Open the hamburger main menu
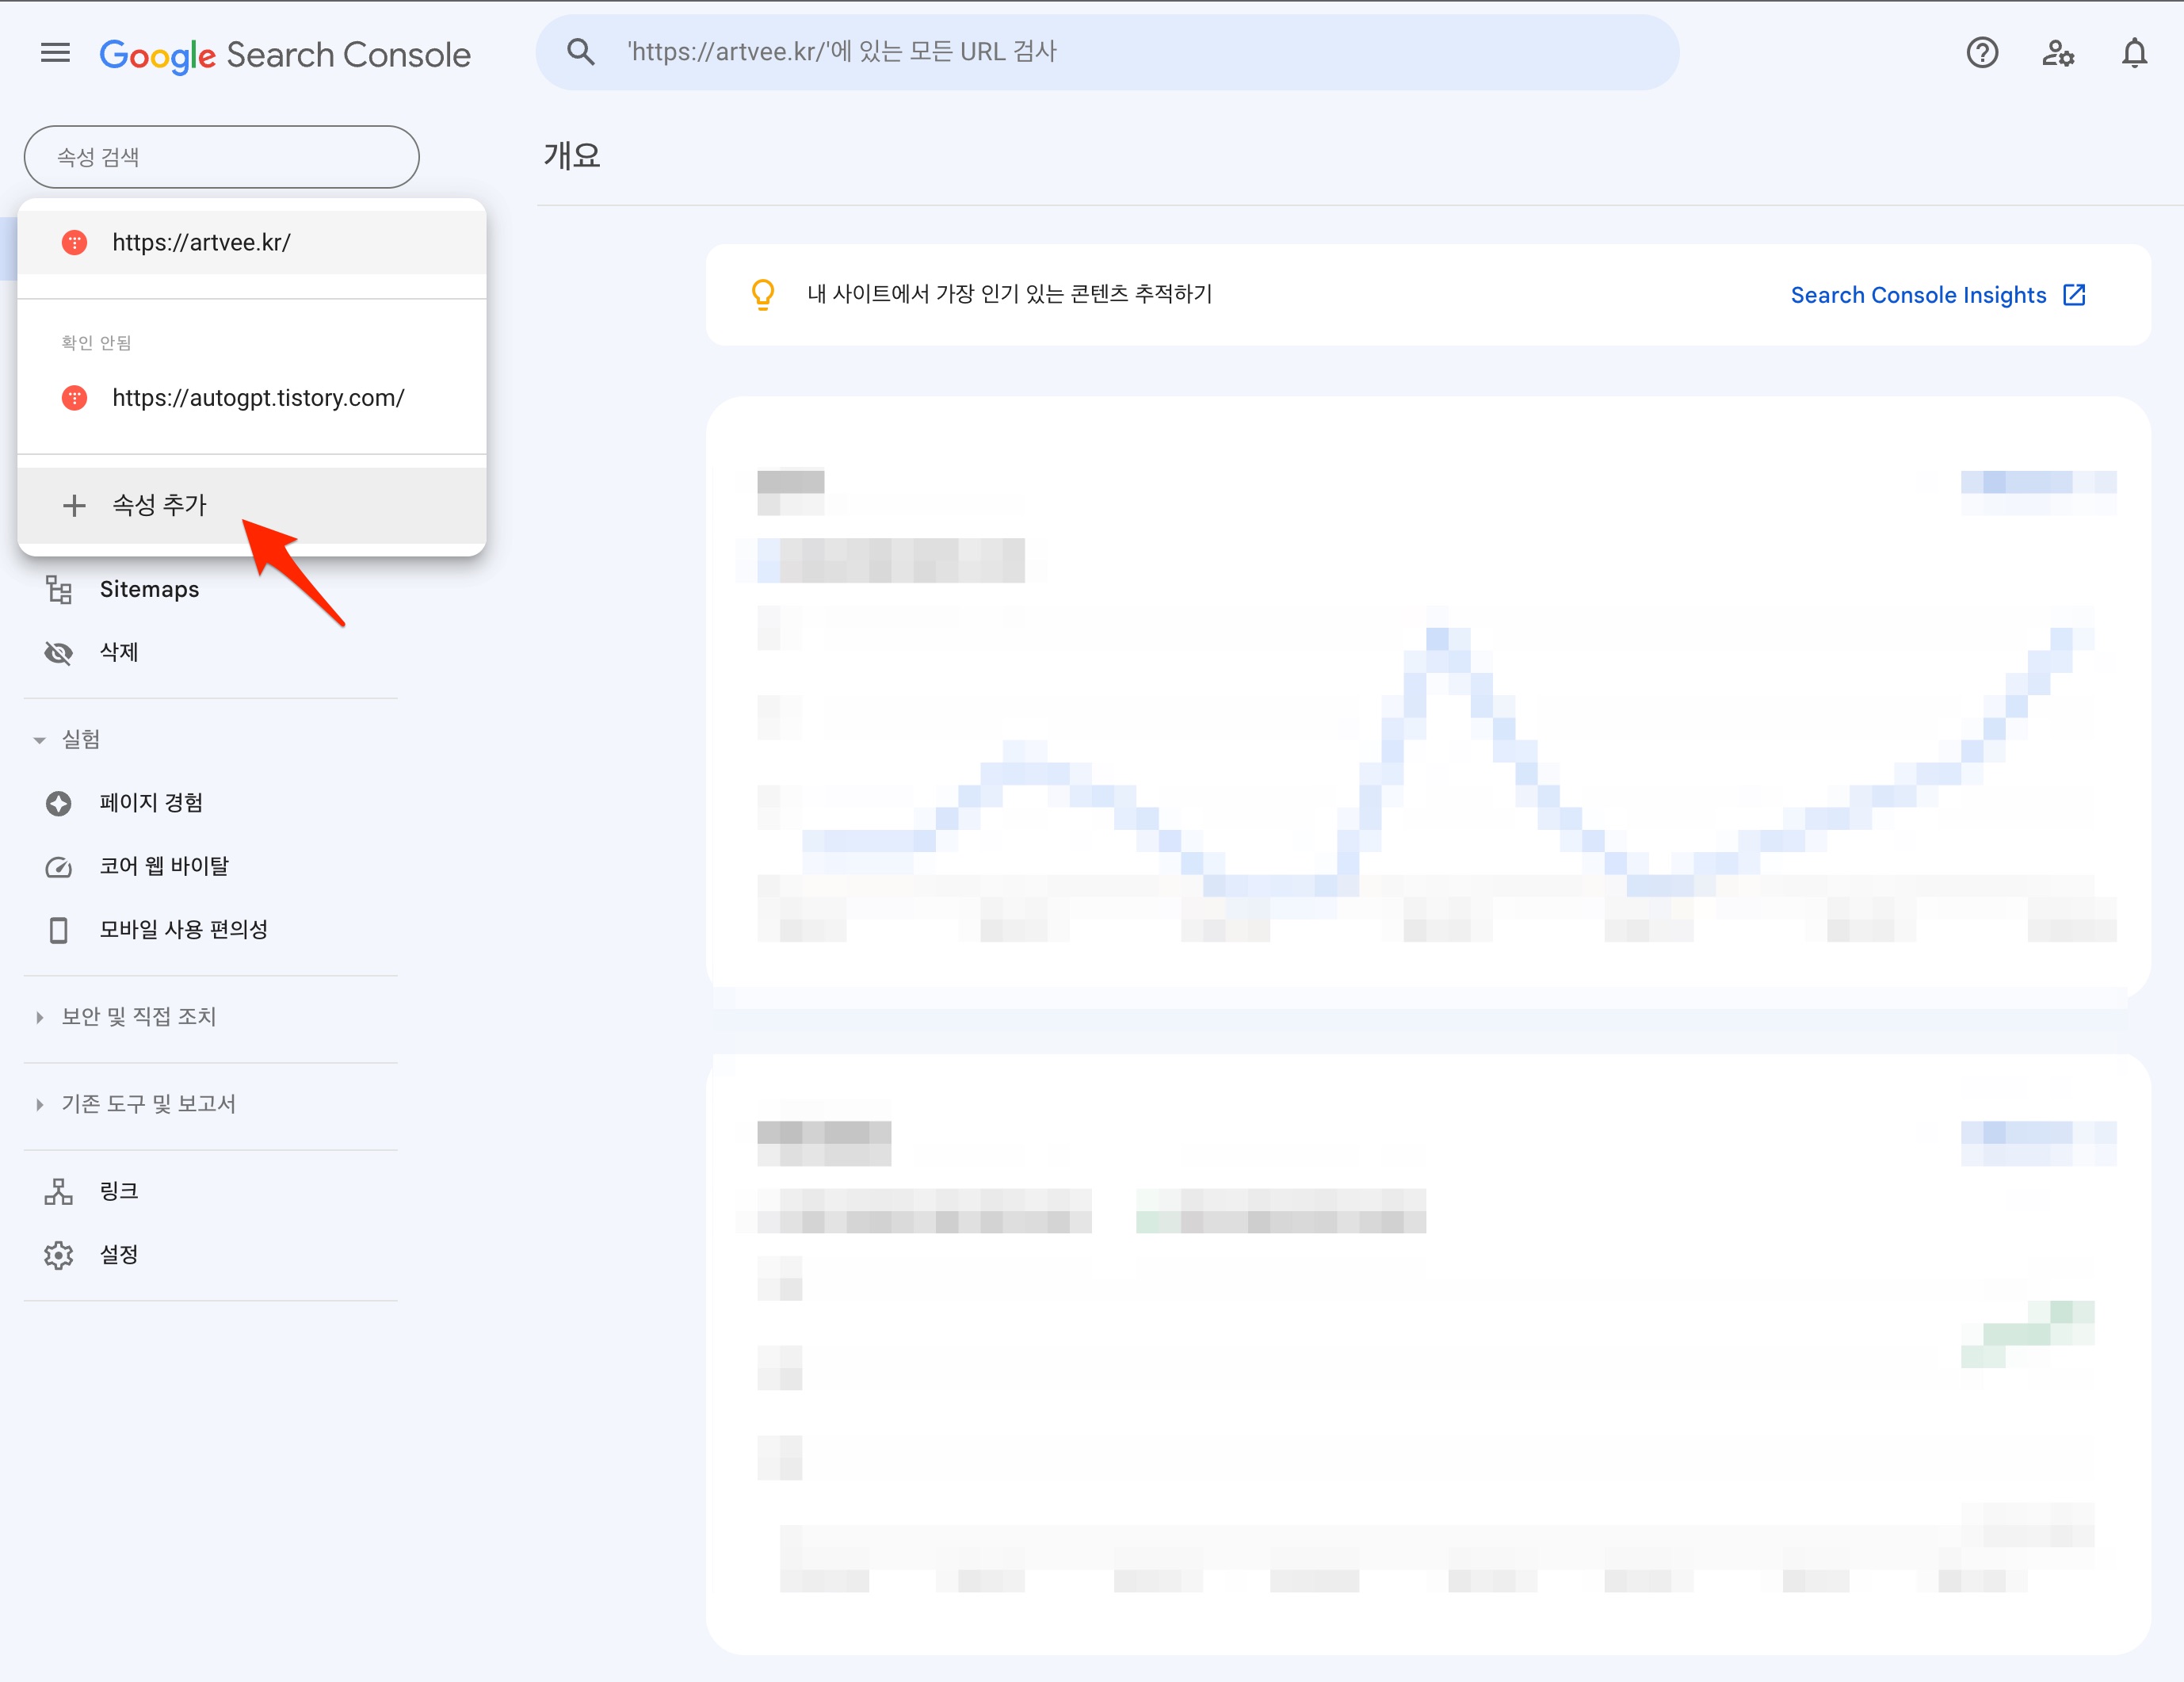Viewport: 2184px width, 1682px height. (55, 53)
